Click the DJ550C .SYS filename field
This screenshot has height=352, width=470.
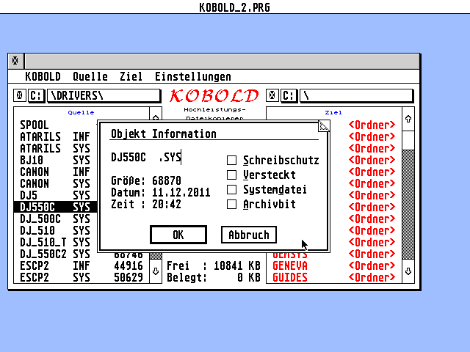(146, 157)
